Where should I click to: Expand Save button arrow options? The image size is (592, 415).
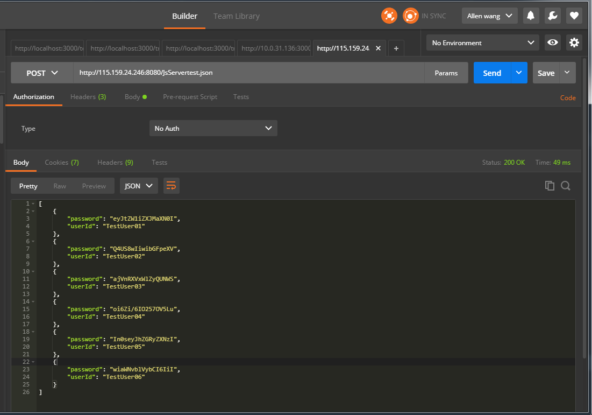[x=567, y=73]
